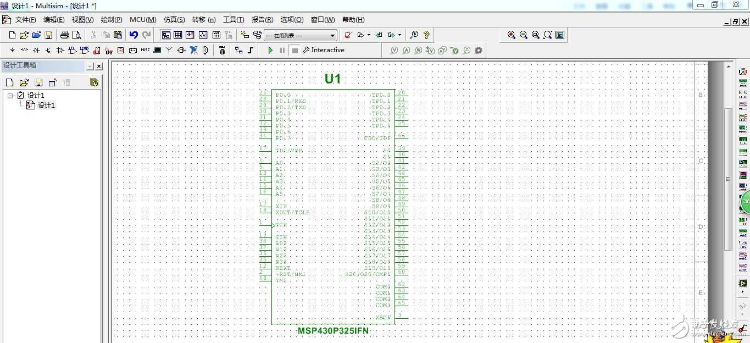The width and height of the screenshot is (750, 343).
Task: Collapse the 设计1 root tree node
Action: pyautogui.click(x=10, y=96)
